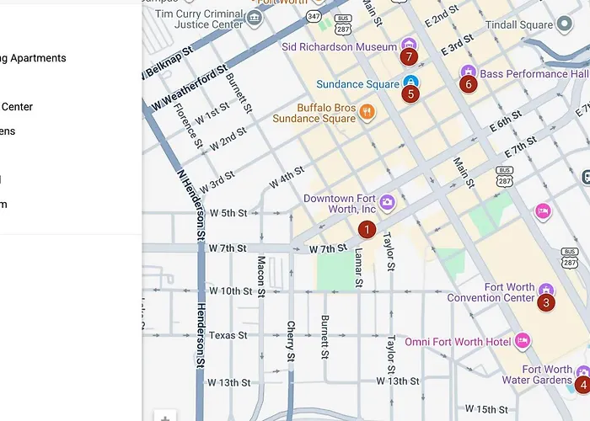Click the Cherry St street label
This screenshot has height=421, width=590.
pos(291,340)
